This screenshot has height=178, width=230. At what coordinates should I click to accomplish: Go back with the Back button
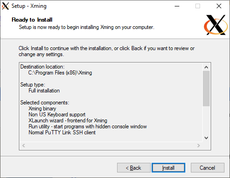(x=134, y=168)
